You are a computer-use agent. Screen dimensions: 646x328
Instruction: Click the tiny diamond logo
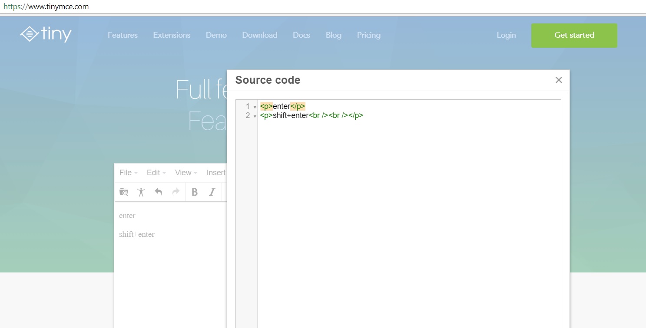click(28, 34)
